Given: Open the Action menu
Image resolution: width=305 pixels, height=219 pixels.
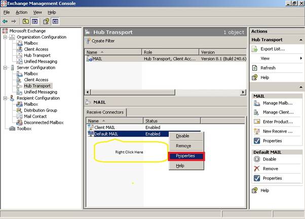Looking at the screenshot, I should coord(21,12).
